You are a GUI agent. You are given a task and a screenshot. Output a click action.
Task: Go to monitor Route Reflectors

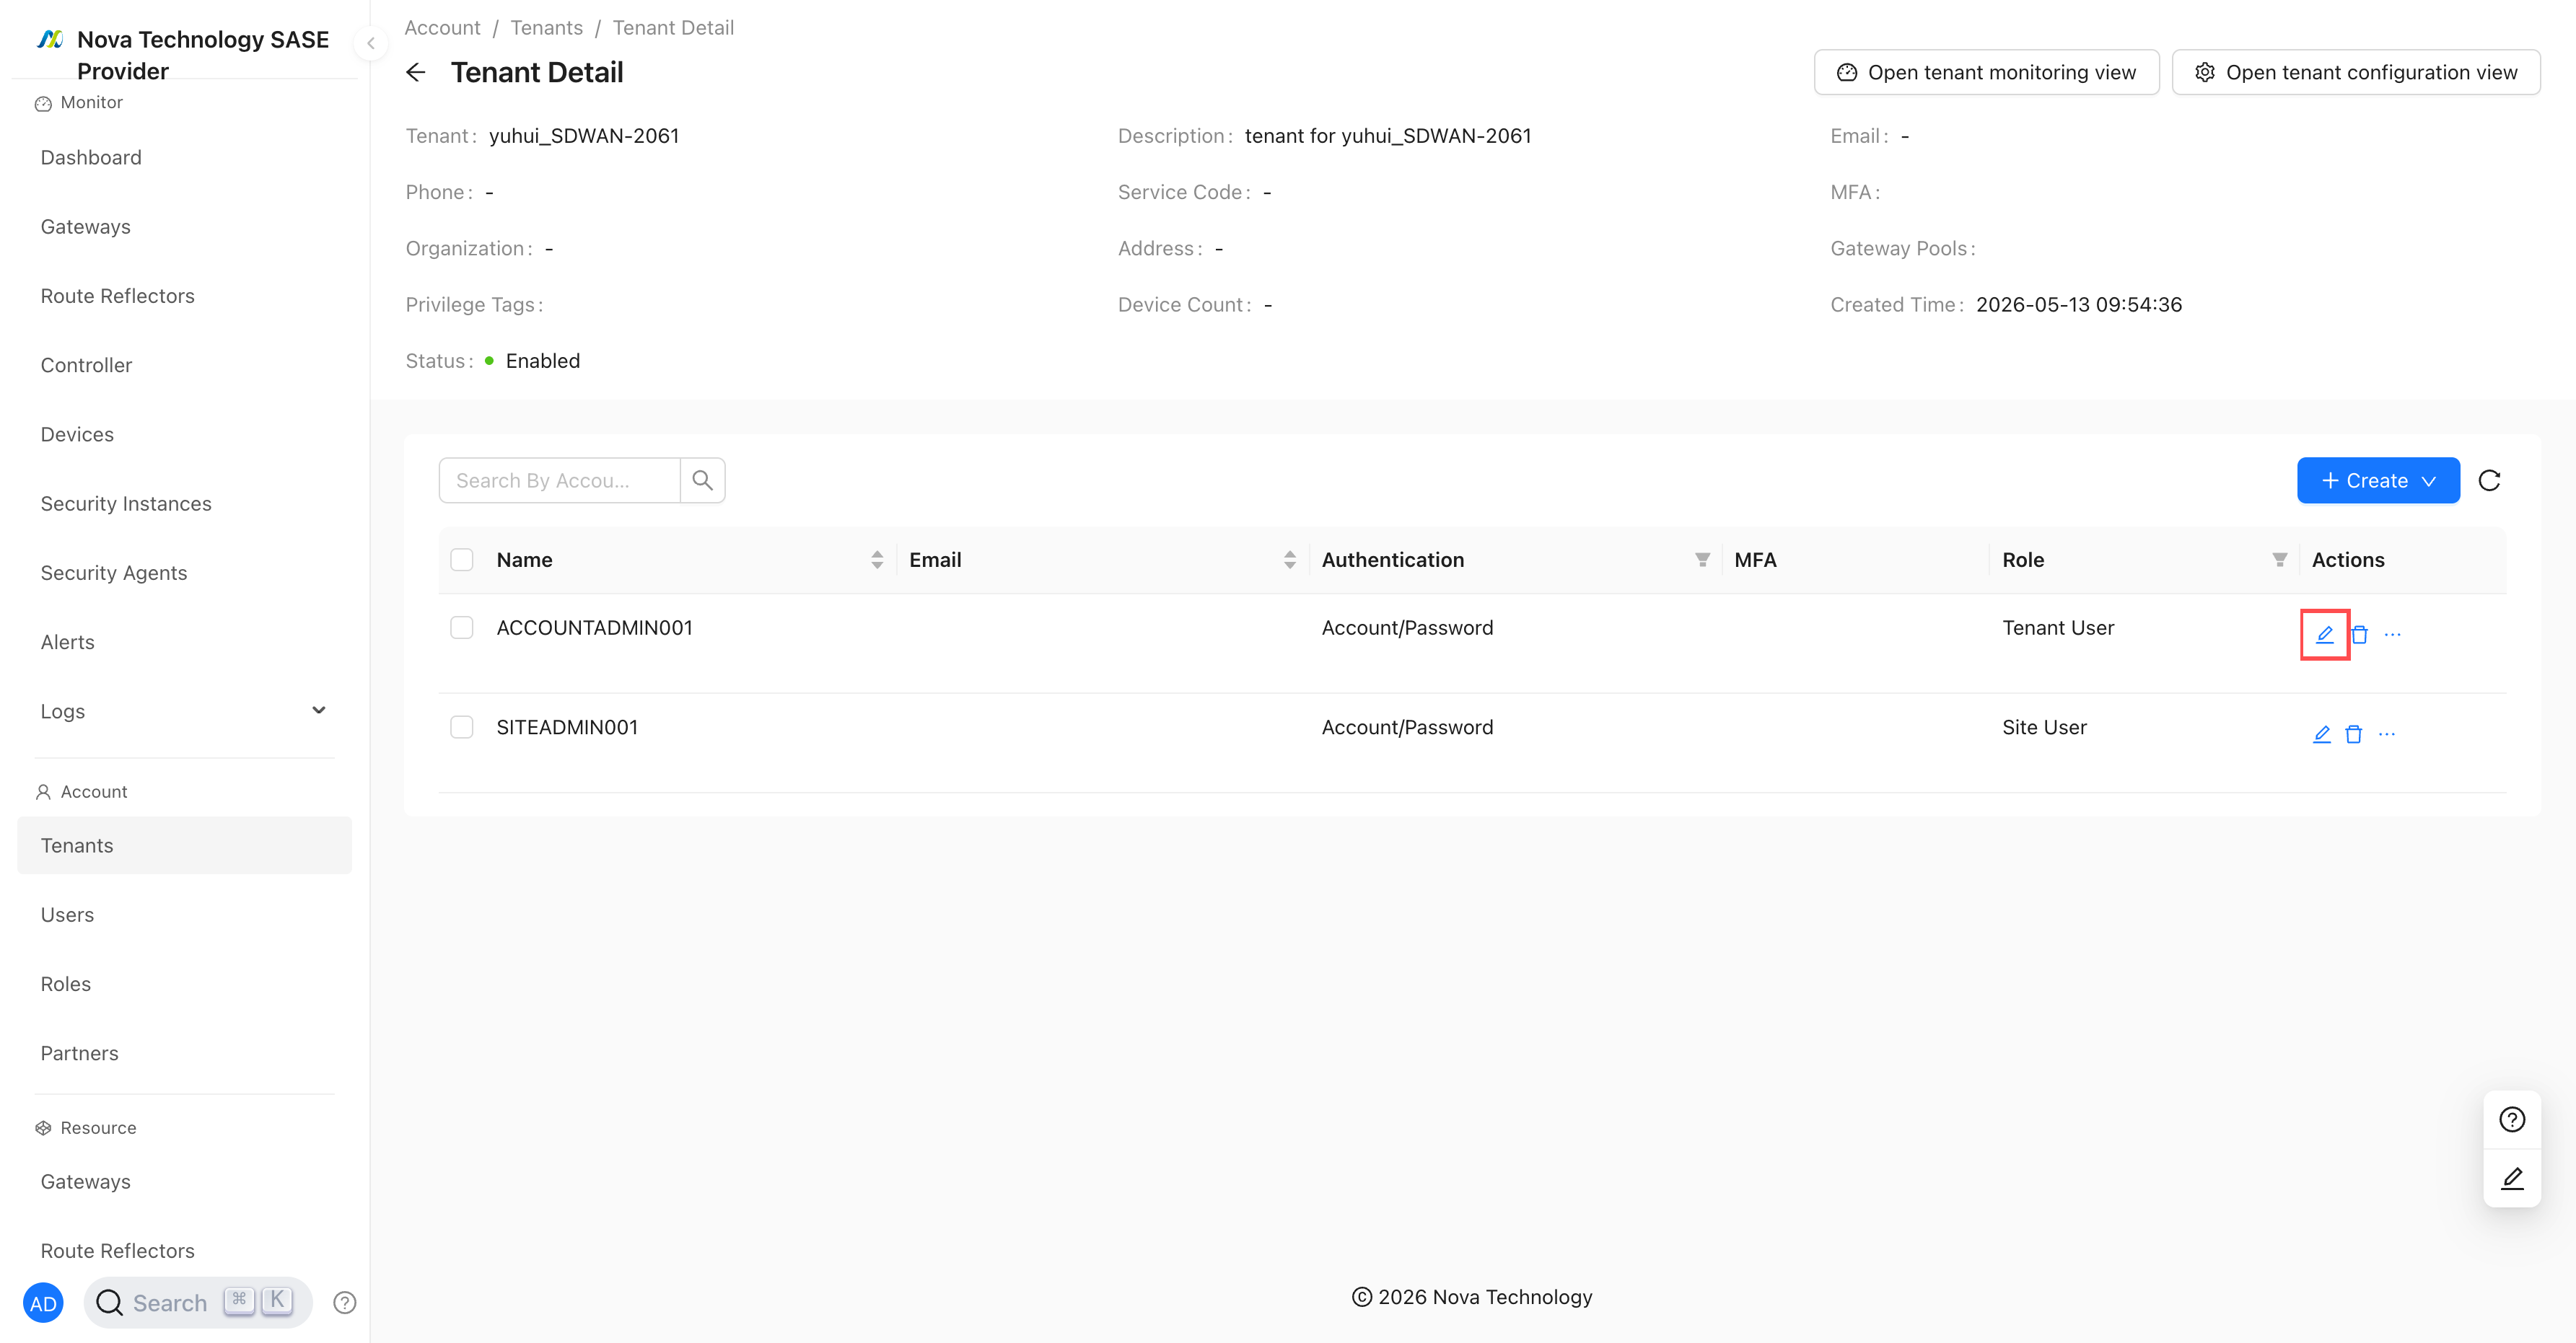(x=184, y=296)
